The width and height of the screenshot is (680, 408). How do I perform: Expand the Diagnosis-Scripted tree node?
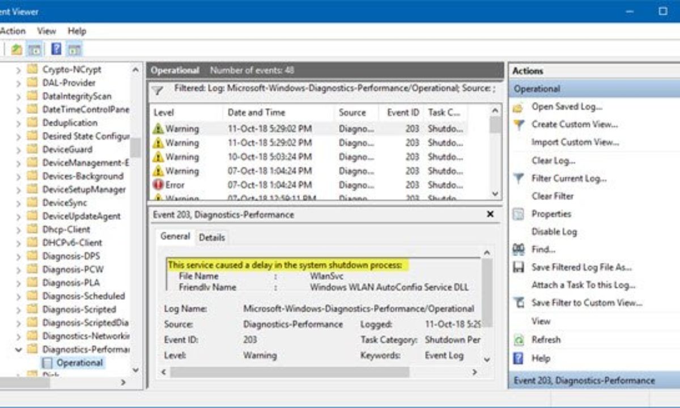19,309
